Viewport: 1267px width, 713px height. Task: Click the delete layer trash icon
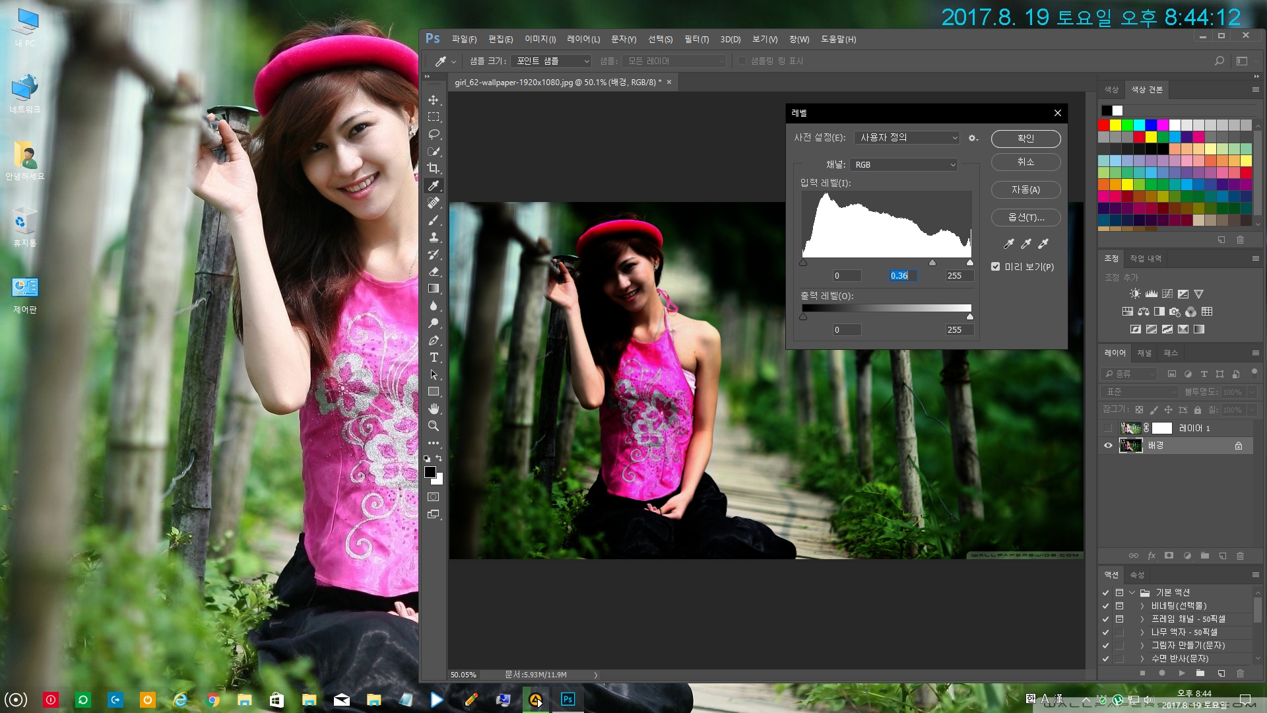1240,556
